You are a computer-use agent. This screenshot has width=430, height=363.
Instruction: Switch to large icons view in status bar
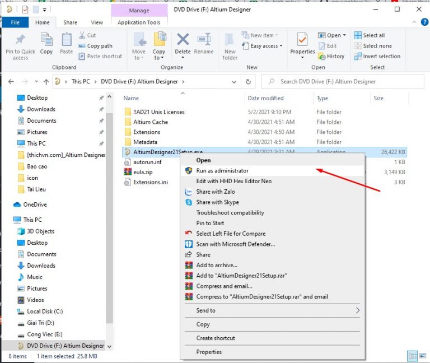[422, 356]
